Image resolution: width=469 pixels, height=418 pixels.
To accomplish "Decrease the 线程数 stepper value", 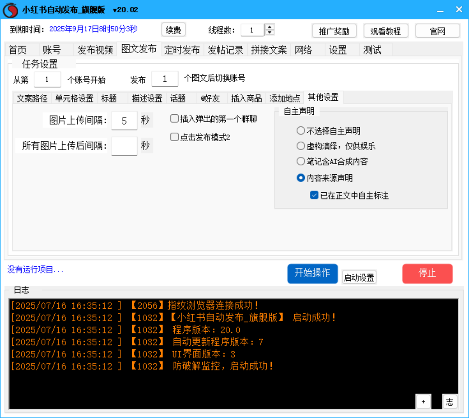I will (270, 32).
